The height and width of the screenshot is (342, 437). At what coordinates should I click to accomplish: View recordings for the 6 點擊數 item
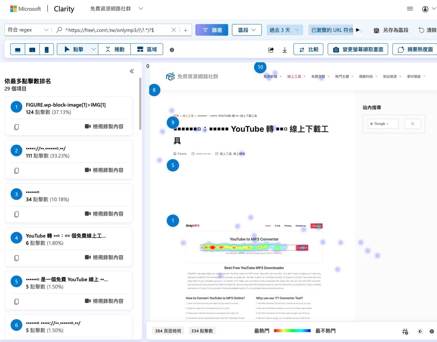(104, 257)
